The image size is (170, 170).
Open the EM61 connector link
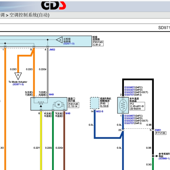click(x=158, y=130)
